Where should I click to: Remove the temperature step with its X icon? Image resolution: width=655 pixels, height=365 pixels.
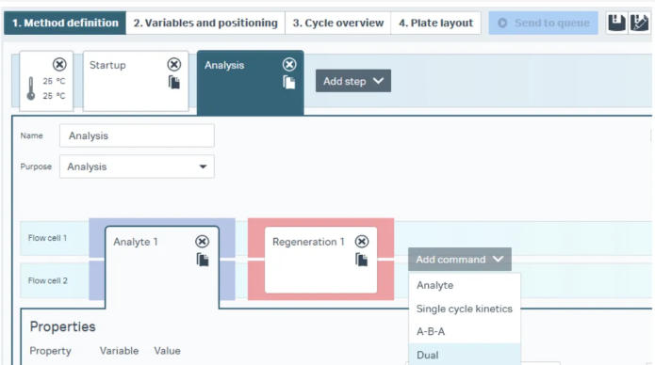pos(59,65)
